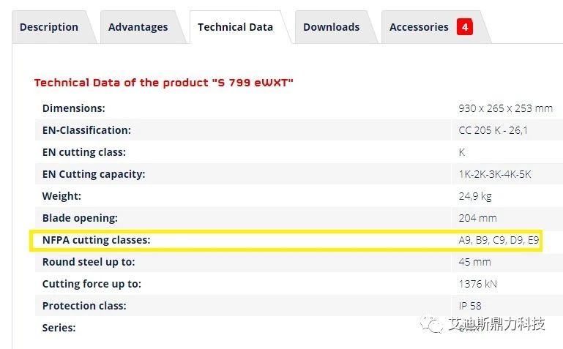563x349 pixels.
Task: Click the 930 x 265 x 253 mm value
Action: pos(506,108)
